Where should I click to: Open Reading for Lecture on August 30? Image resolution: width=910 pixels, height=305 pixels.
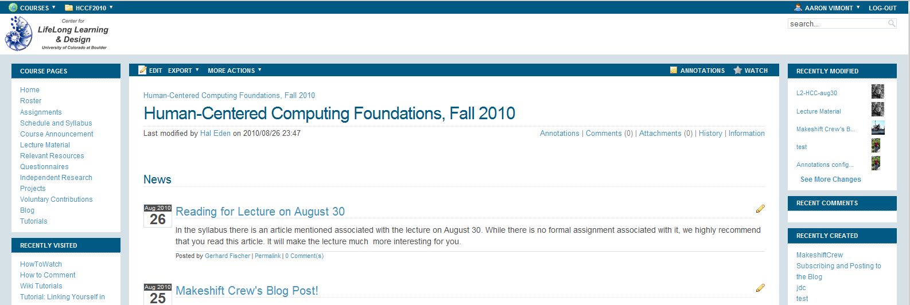[x=260, y=212]
